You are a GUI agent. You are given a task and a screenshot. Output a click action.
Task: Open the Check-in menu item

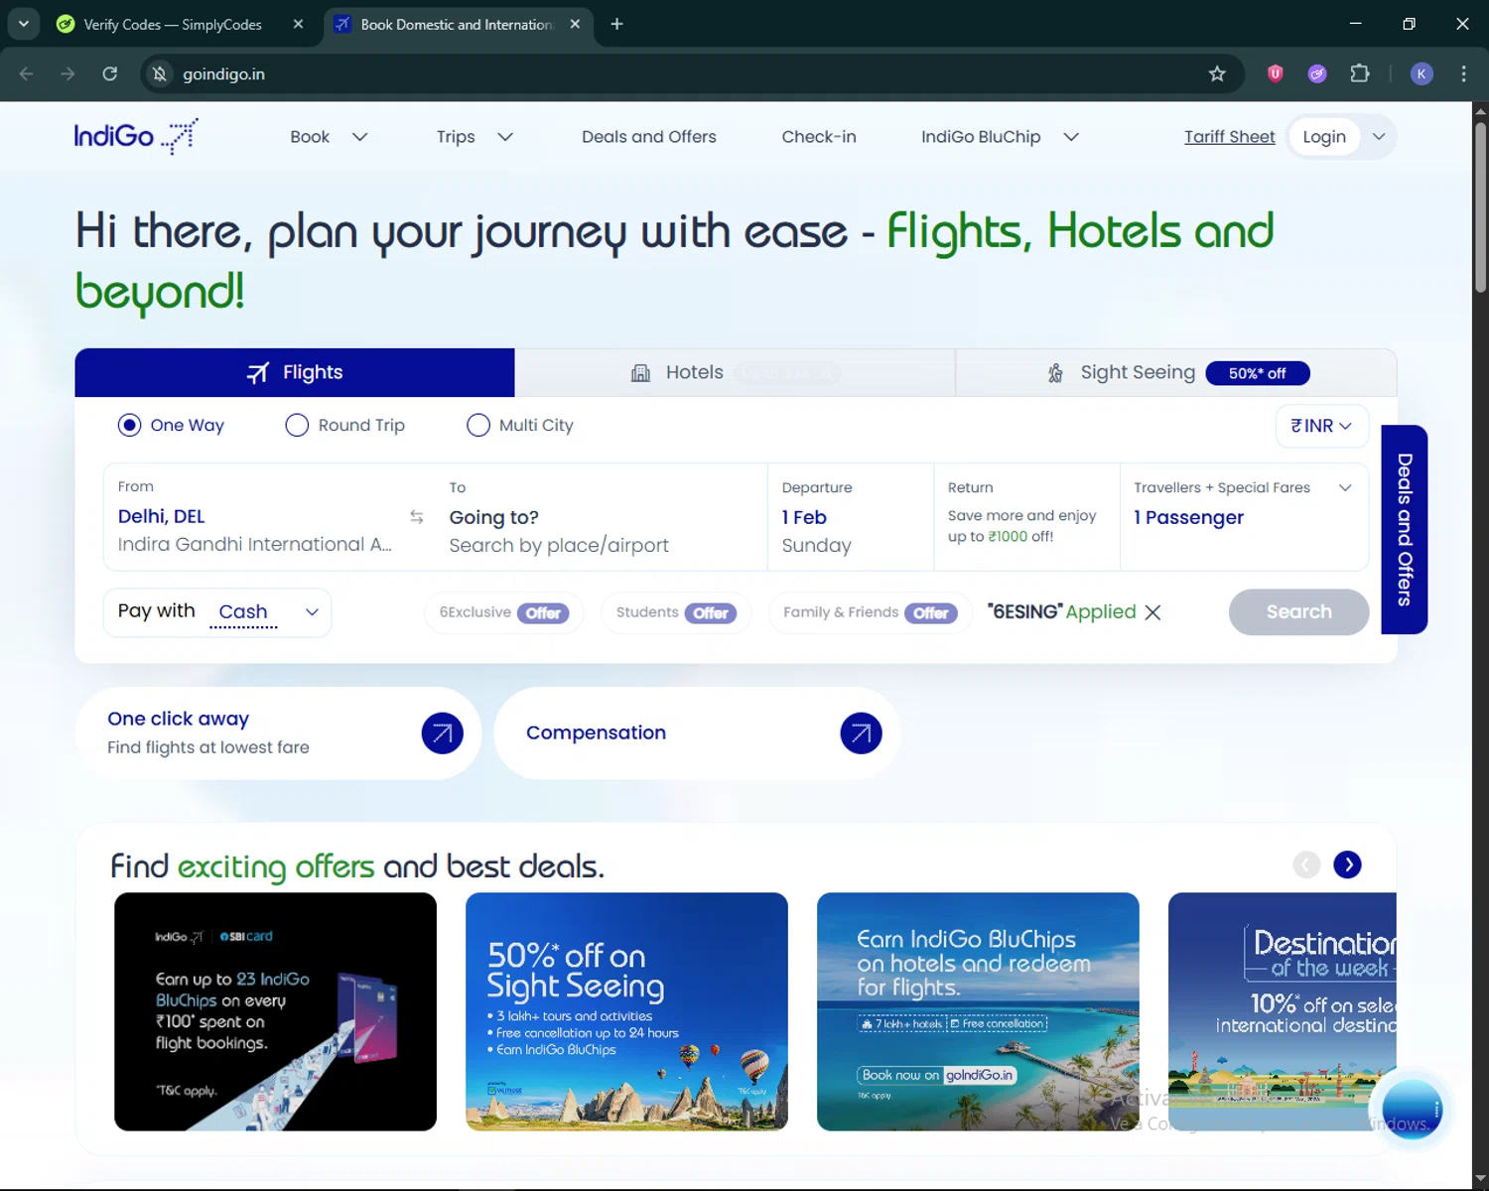tap(819, 137)
